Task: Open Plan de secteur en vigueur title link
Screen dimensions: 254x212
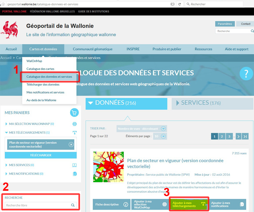Action: [175, 163]
